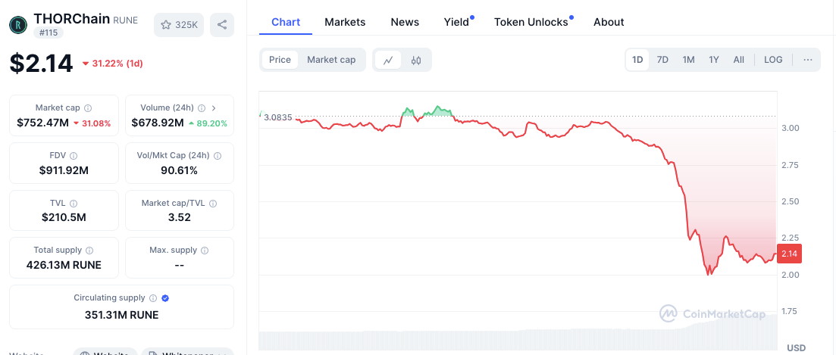The width and height of the screenshot is (836, 355).
Task: Open the Markets tab
Action: click(345, 22)
